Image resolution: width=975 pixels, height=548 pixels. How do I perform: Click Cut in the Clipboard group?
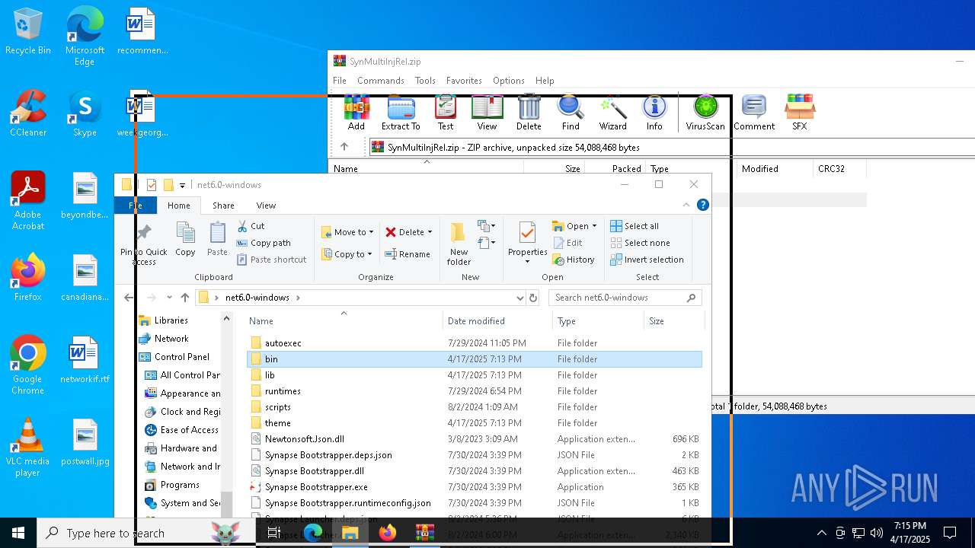(x=251, y=226)
